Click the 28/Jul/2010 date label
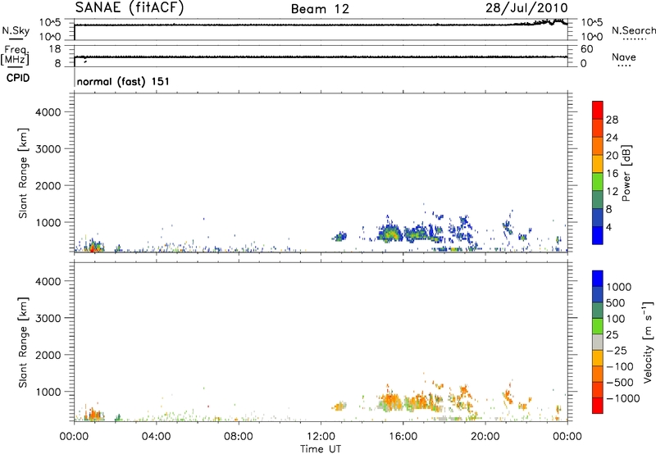Viewport: 656px width, 454px height. [526, 7]
